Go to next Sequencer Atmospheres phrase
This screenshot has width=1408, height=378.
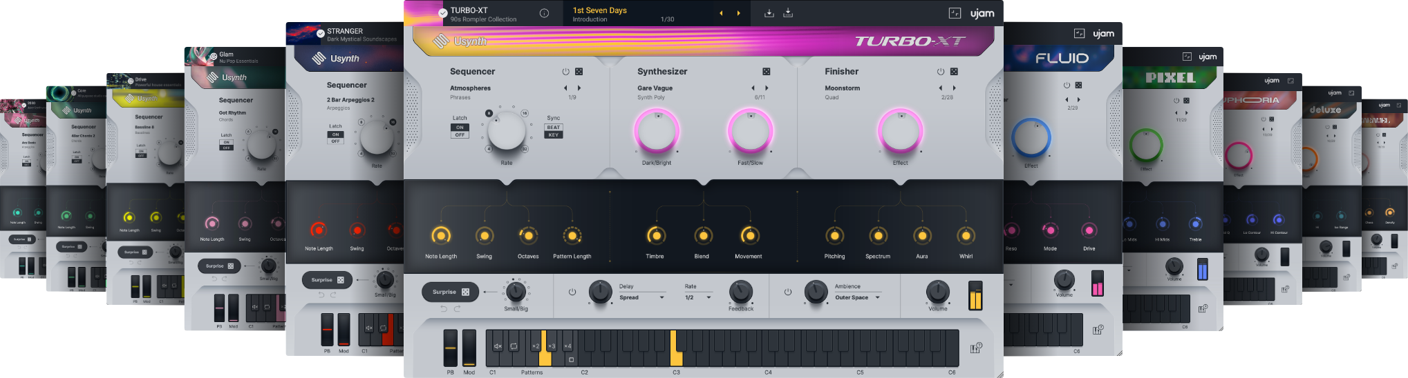(579, 88)
